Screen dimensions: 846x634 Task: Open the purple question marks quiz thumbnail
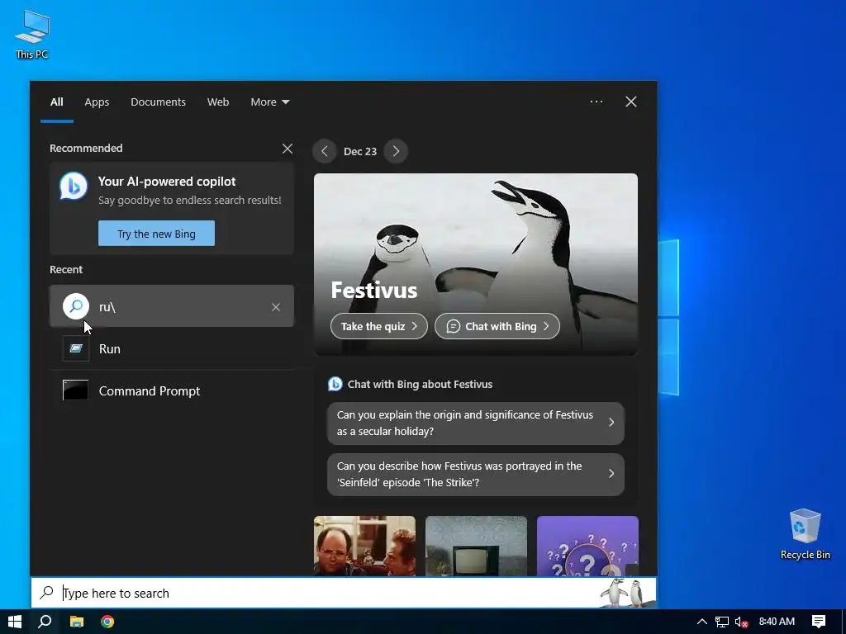coord(587,546)
